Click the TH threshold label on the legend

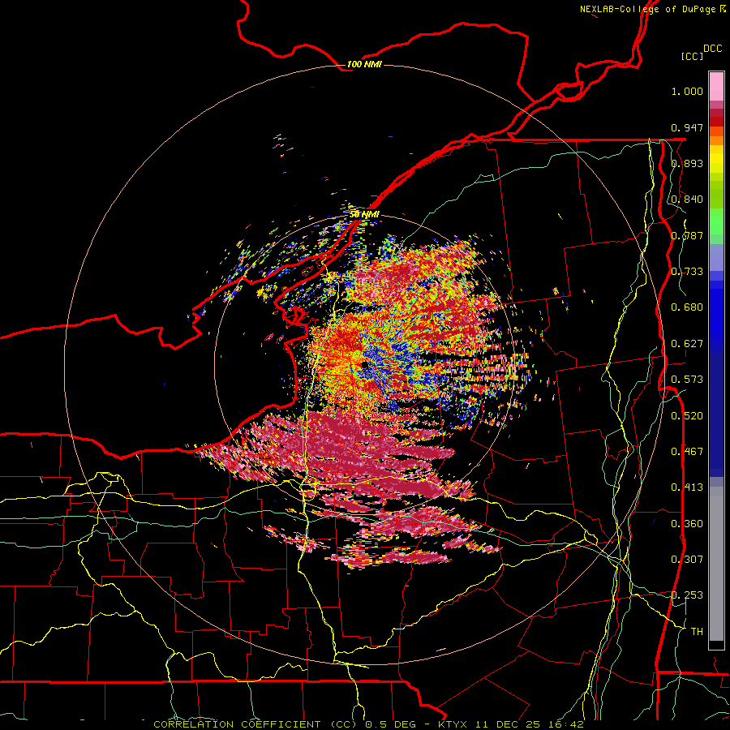[x=697, y=632]
